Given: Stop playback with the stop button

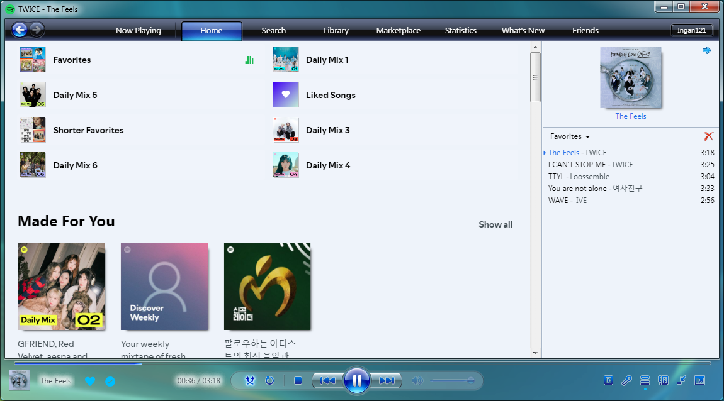Looking at the screenshot, I should tap(298, 381).
